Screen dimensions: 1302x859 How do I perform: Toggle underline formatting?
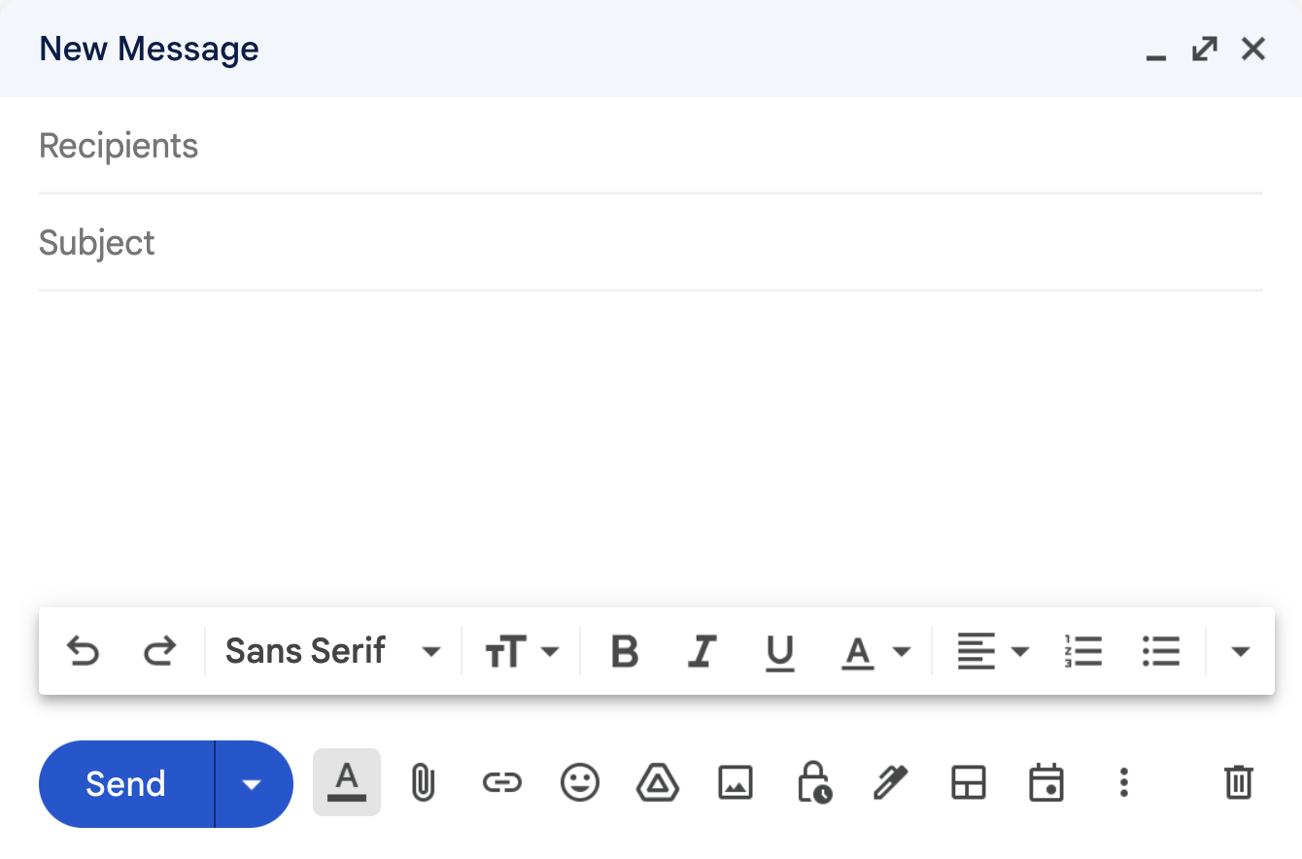coord(780,651)
